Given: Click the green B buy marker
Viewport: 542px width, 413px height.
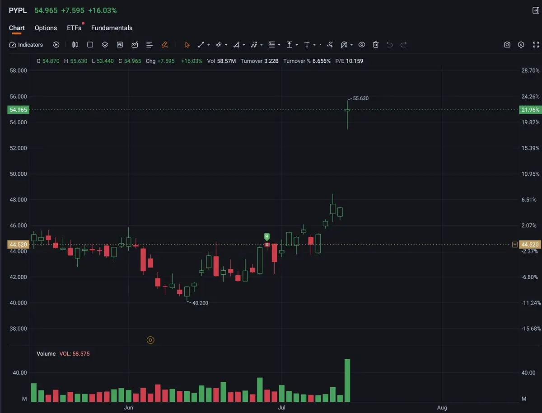Looking at the screenshot, I should [x=266, y=236].
